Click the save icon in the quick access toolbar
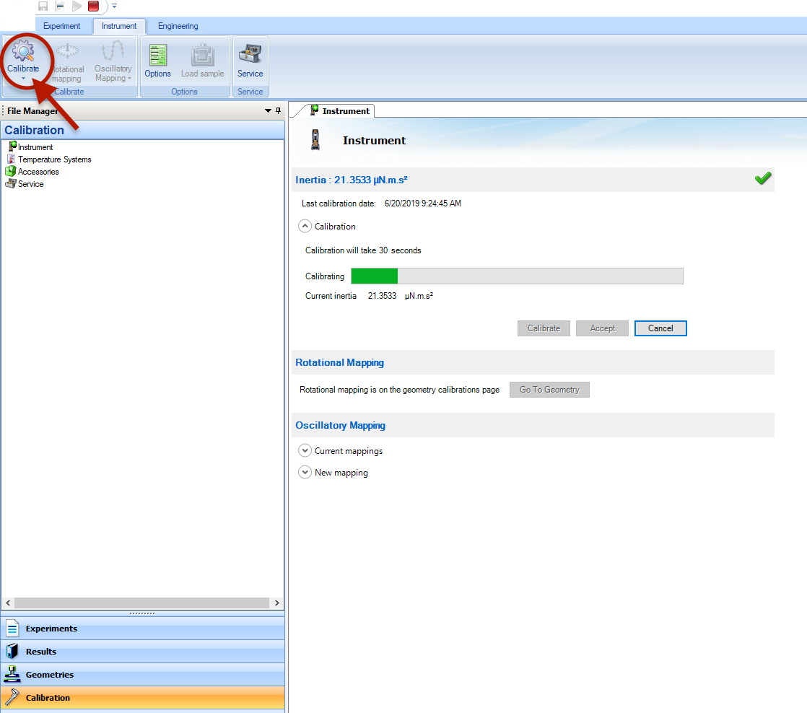Image resolution: width=807 pixels, height=713 pixels. tap(43, 6)
